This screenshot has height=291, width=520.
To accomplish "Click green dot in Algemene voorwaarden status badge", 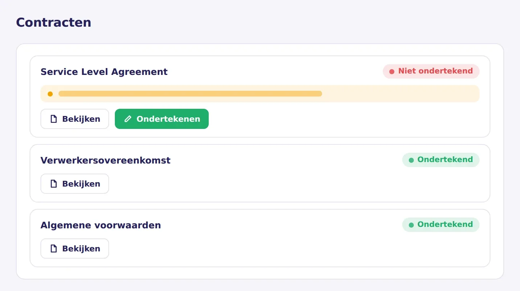I will click(x=411, y=225).
